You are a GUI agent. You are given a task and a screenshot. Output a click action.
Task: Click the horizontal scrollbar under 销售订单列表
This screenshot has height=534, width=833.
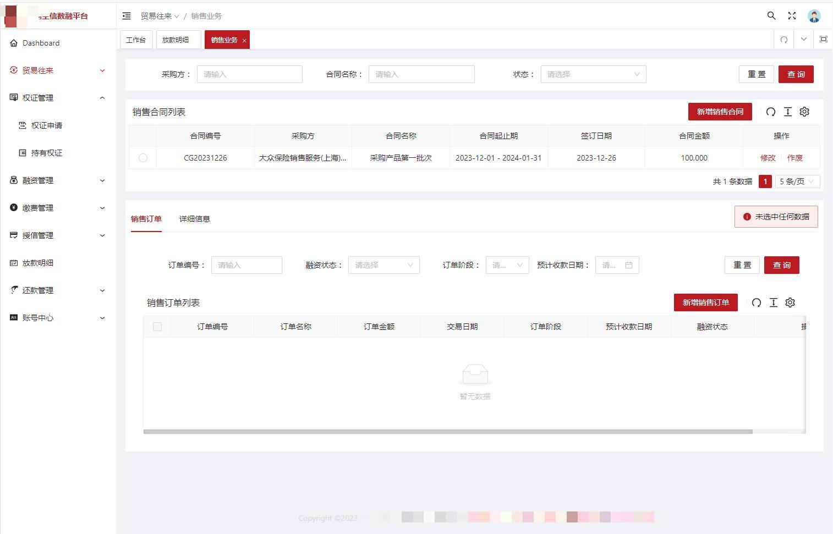click(x=447, y=432)
